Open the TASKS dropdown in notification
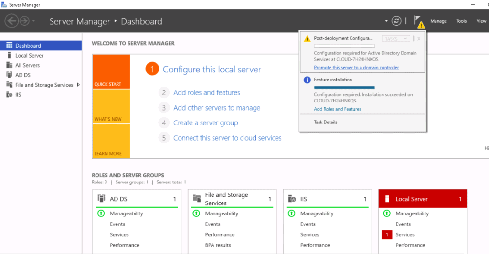This screenshot has height=254, width=489. (396, 39)
